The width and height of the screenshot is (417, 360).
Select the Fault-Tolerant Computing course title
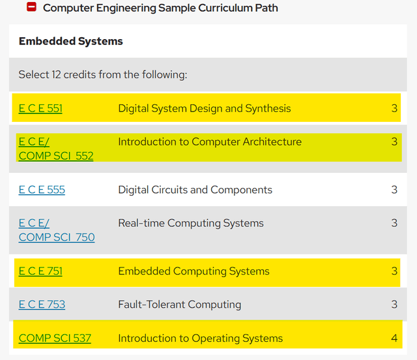pos(179,304)
